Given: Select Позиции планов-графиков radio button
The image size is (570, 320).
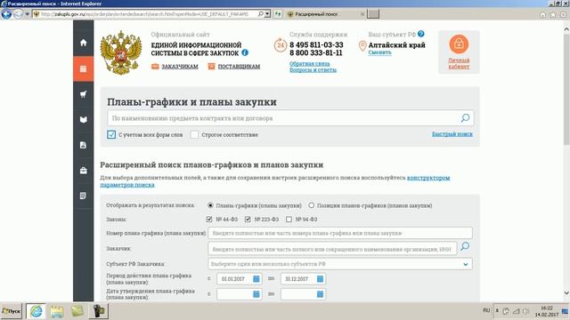Looking at the screenshot, I should point(311,205).
